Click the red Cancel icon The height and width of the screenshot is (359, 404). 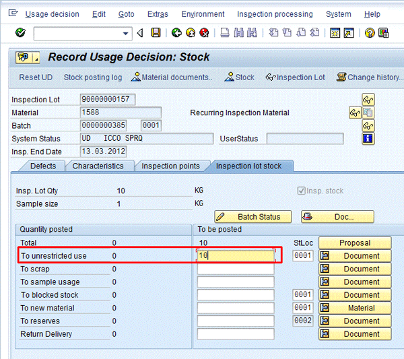coord(204,33)
